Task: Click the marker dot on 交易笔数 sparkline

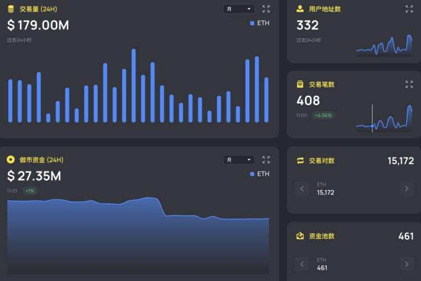Action: [x=372, y=126]
